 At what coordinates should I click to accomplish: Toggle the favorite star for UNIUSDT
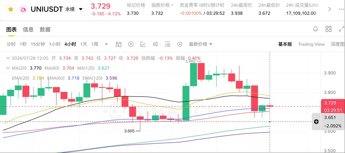tap(11, 9)
